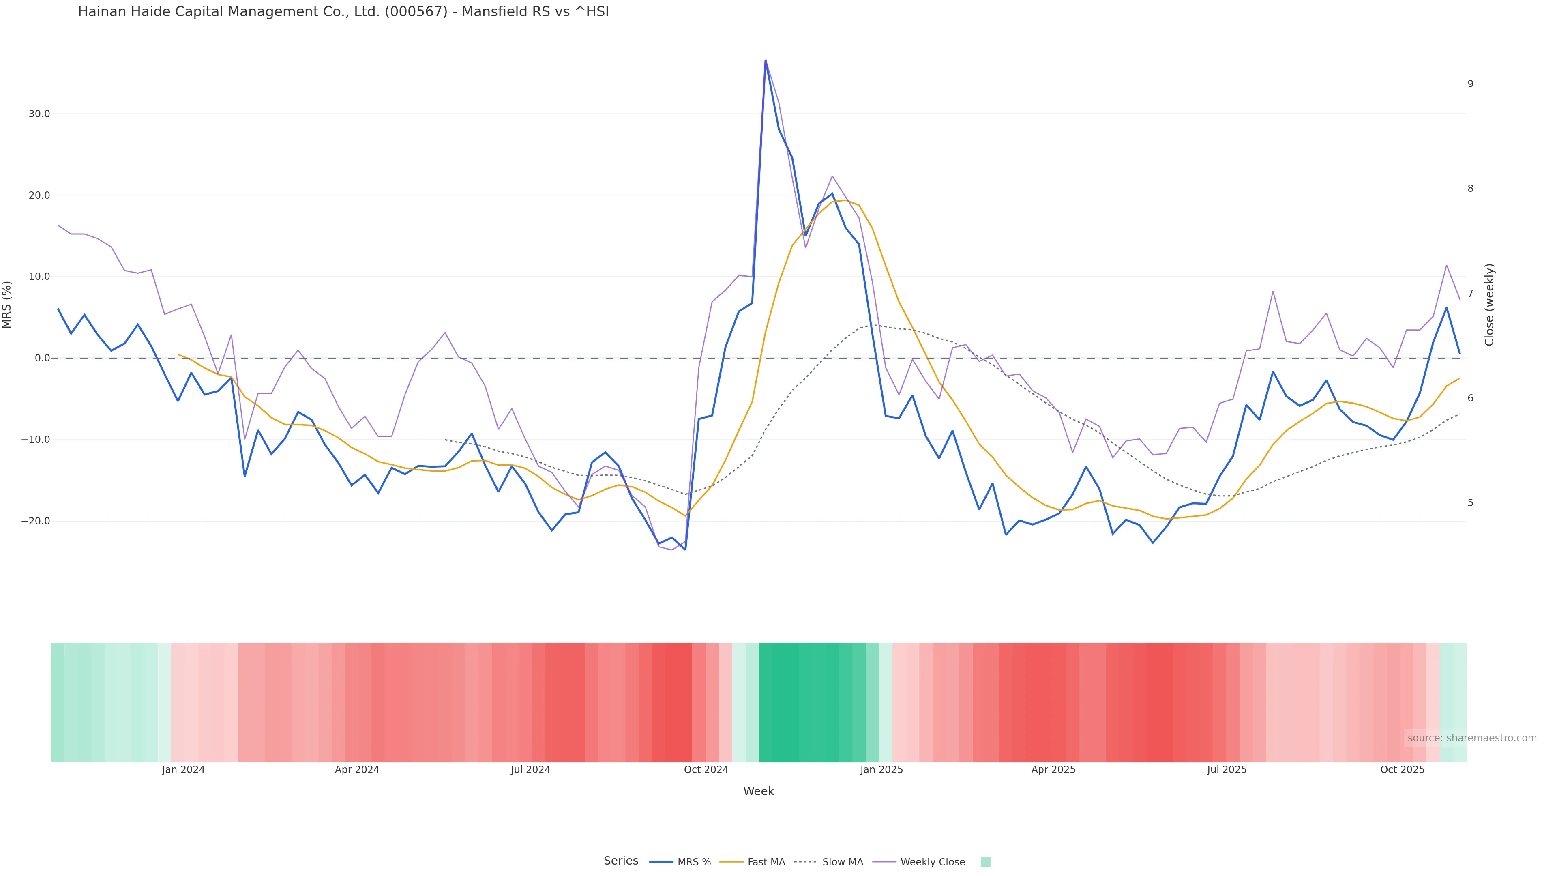Click the Apr 2024 x-axis label
Screen dimensions: 1557x876
(x=357, y=770)
